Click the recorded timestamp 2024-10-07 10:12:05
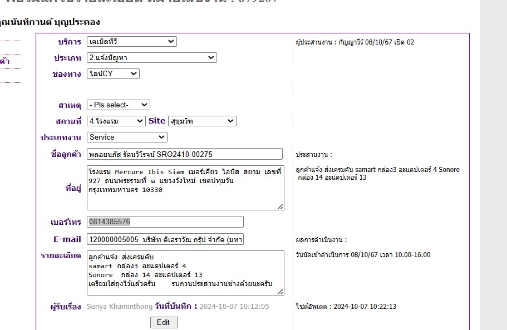The height and width of the screenshot is (330, 507). (234, 307)
